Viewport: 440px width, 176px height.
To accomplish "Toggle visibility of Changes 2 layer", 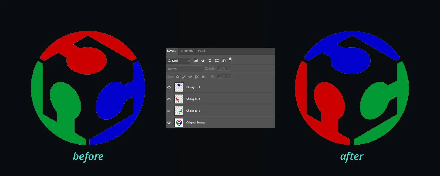I will pyautogui.click(x=169, y=99).
